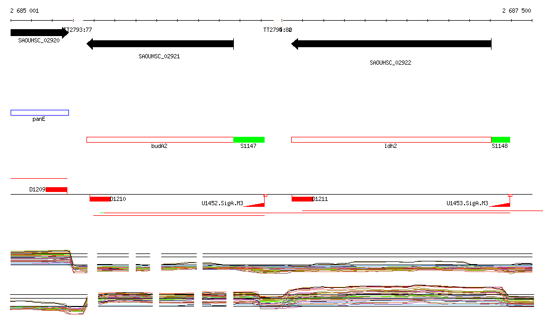This screenshot has height=324, width=543.
Task: Select the red D1209 segment block
Action: point(56,189)
